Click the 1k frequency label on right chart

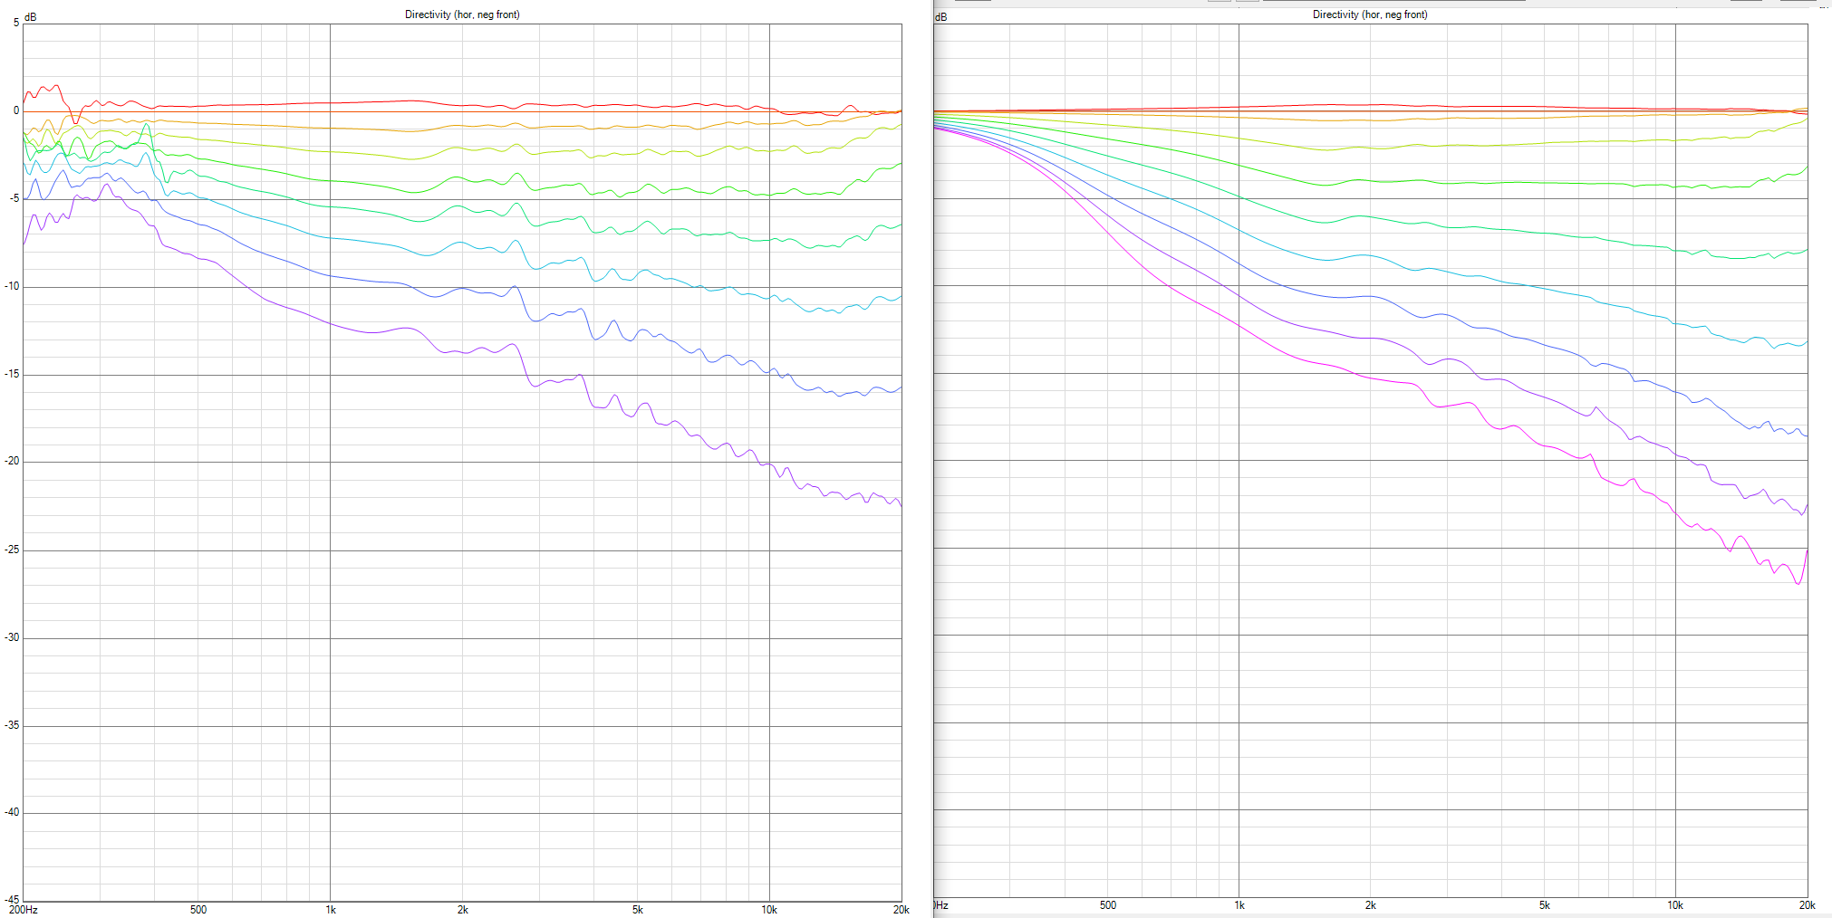[x=1239, y=905]
